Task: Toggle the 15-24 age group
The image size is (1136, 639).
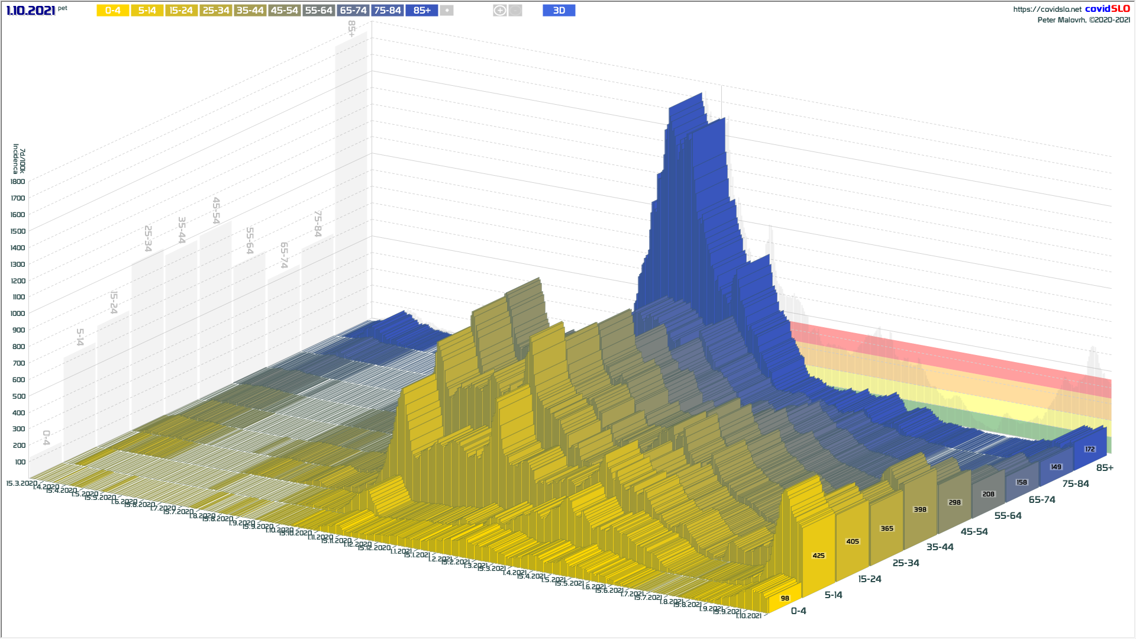Action: pyautogui.click(x=181, y=11)
